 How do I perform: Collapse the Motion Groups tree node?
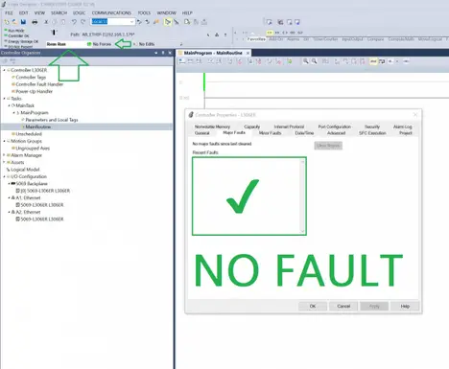click(4, 141)
